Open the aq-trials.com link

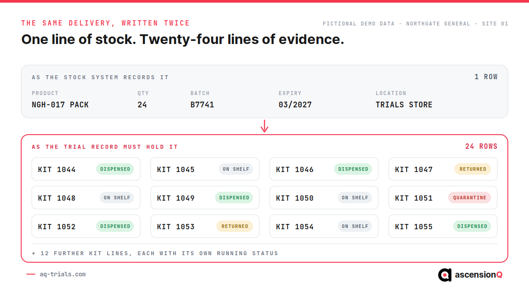(63, 274)
